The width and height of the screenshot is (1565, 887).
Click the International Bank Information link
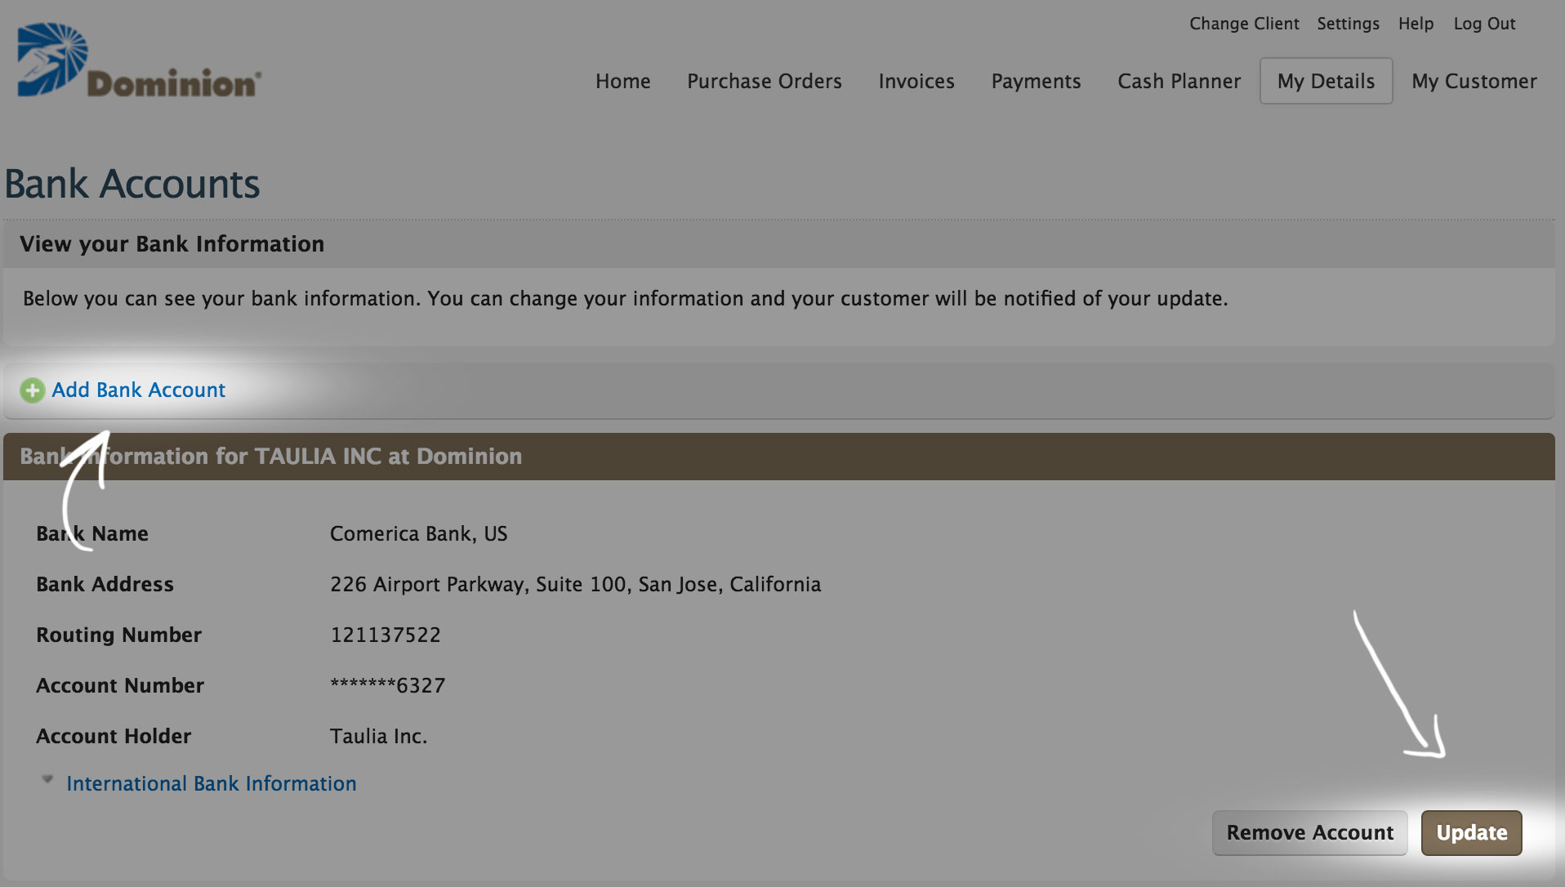(212, 783)
